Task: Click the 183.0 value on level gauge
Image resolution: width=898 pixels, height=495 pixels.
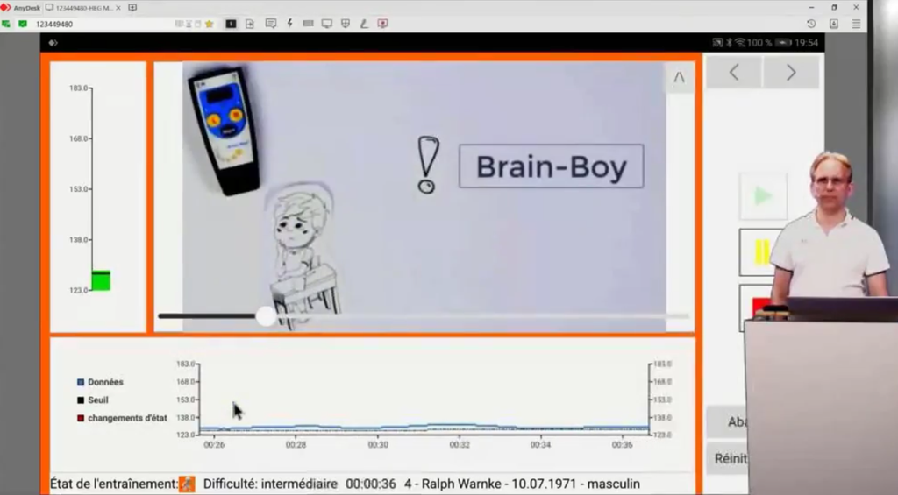Action: (78, 88)
